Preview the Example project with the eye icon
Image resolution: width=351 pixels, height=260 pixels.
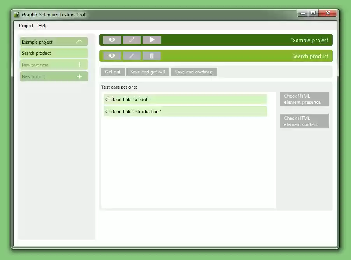pos(112,39)
